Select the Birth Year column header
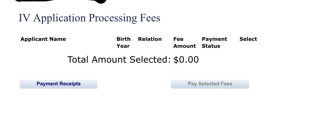318x114 pixels. tap(123, 43)
